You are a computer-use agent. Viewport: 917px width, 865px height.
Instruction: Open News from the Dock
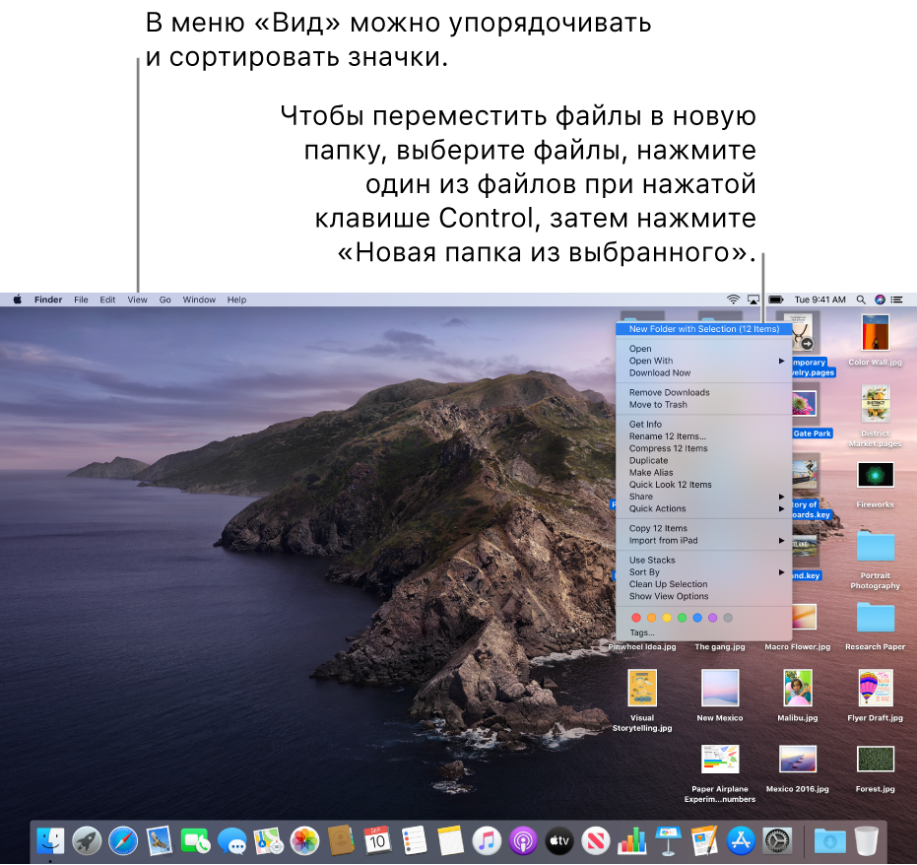point(596,841)
